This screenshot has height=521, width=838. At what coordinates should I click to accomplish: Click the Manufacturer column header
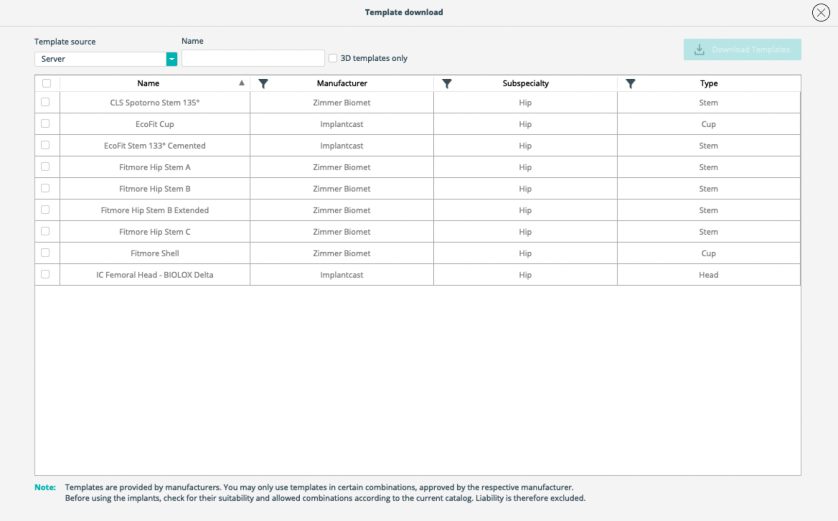(342, 83)
